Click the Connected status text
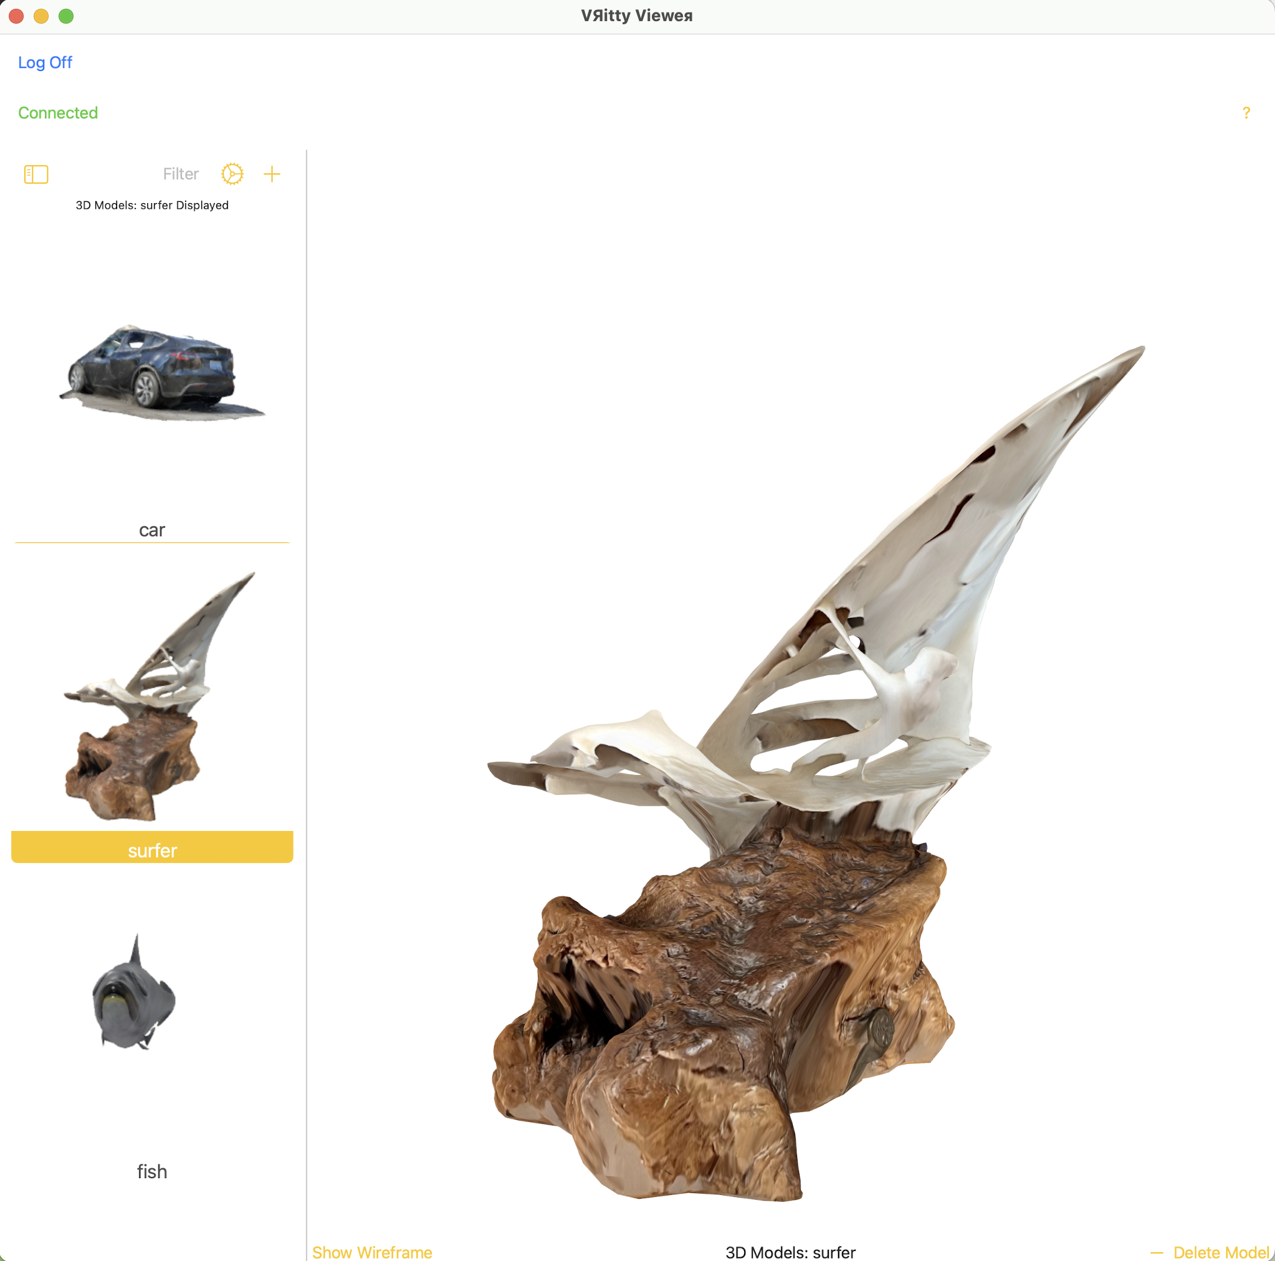The width and height of the screenshot is (1275, 1261). (58, 113)
